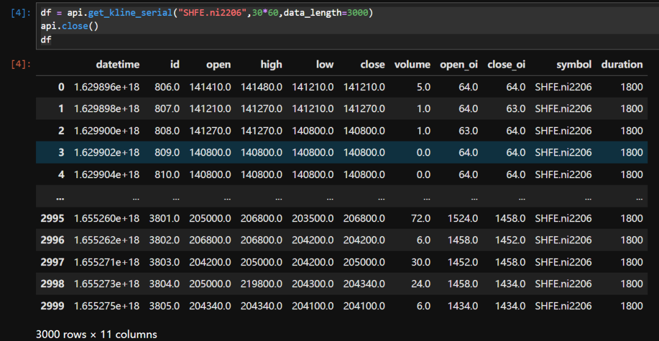Click low value 204300.0
Viewport: 659px width, 341px height.
pos(313,284)
